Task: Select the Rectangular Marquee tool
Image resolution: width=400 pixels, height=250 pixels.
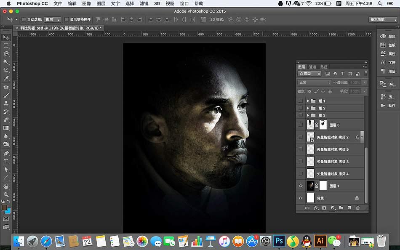Action: (6, 45)
